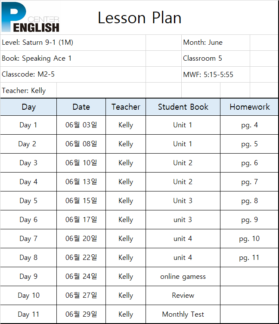Click the Day column header
279x324 pixels.
point(28,107)
